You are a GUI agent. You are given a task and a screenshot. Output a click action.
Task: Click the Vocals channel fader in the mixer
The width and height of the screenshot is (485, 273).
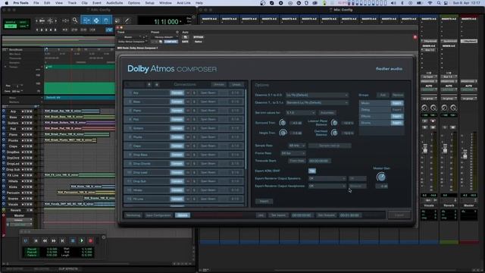(x=425, y=149)
